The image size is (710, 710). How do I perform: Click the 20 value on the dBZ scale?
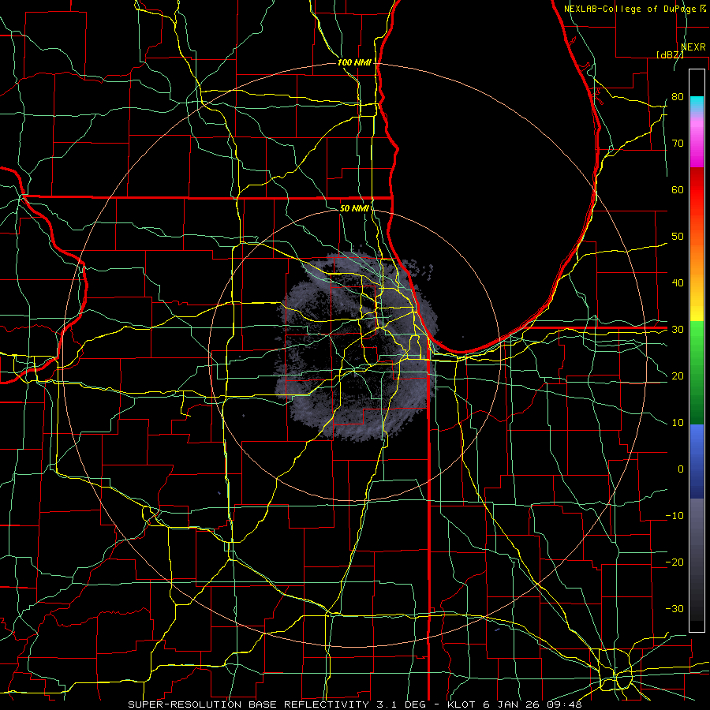[x=678, y=376]
